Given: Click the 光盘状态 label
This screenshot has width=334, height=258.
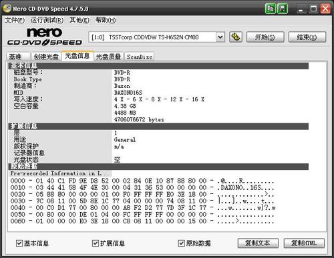Looking at the screenshot, I should [26, 160].
